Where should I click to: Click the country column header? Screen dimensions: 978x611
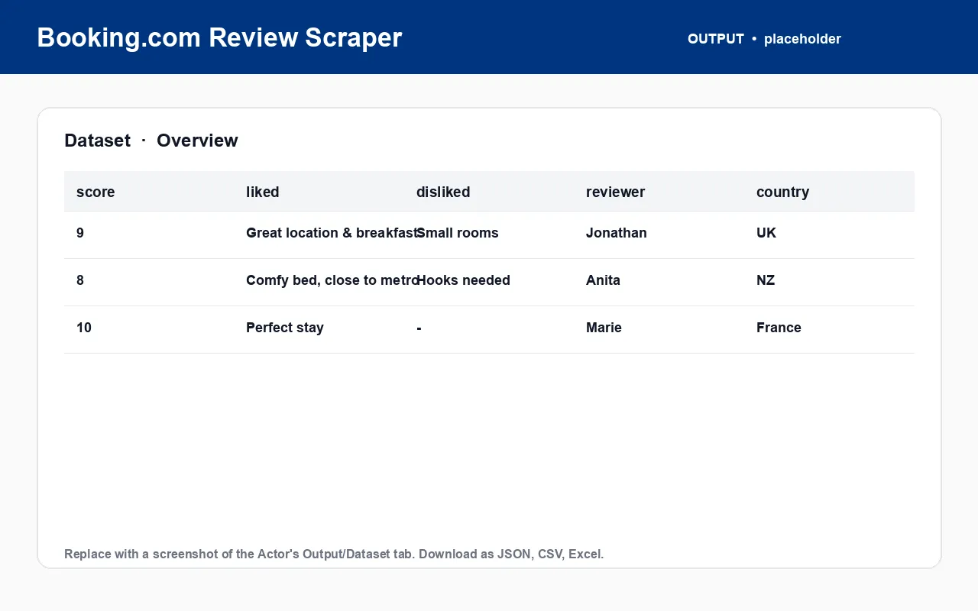tap(782, 192)
